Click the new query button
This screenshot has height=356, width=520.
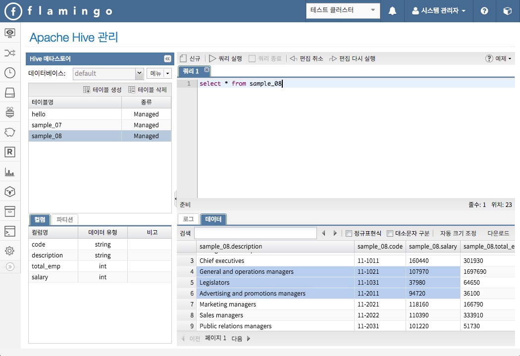click(x=190, y=58)
